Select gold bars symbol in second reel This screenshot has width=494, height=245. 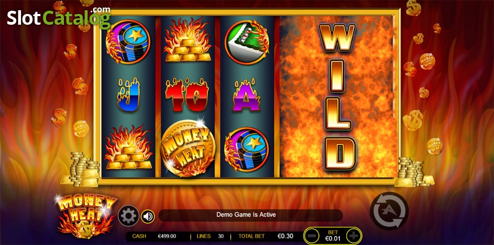coord(187,40)
